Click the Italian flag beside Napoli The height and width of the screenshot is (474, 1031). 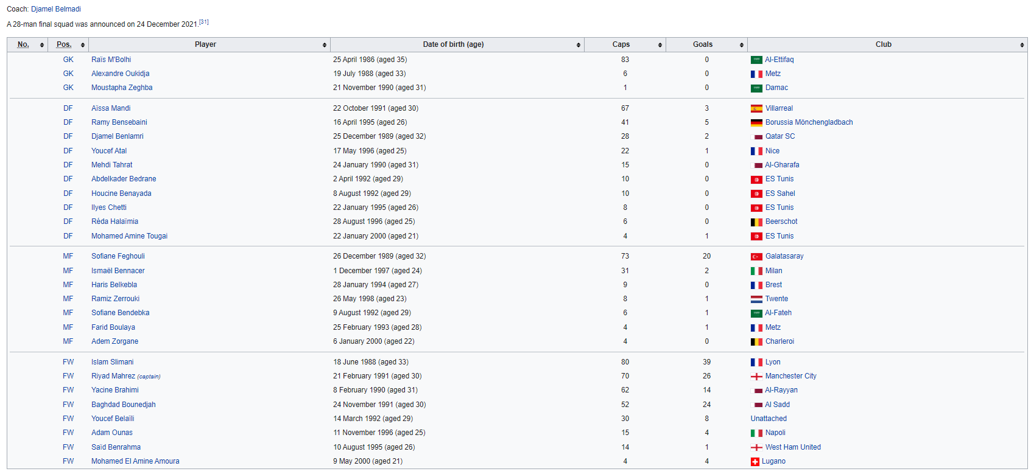click(756, 433)
